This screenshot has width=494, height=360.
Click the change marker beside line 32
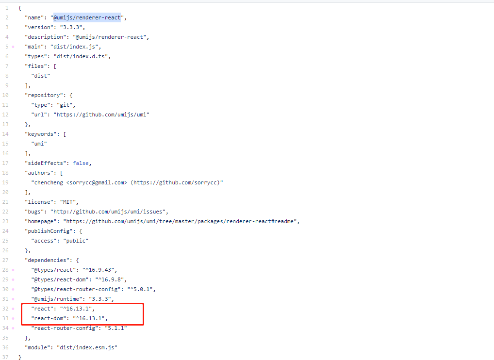(13, 308)
